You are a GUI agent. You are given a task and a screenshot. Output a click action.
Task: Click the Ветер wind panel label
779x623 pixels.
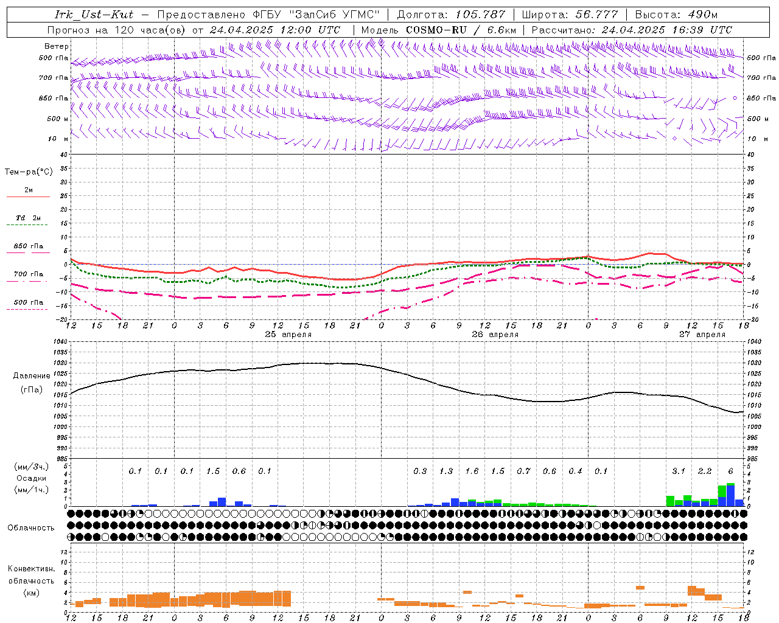coord(57,46)
